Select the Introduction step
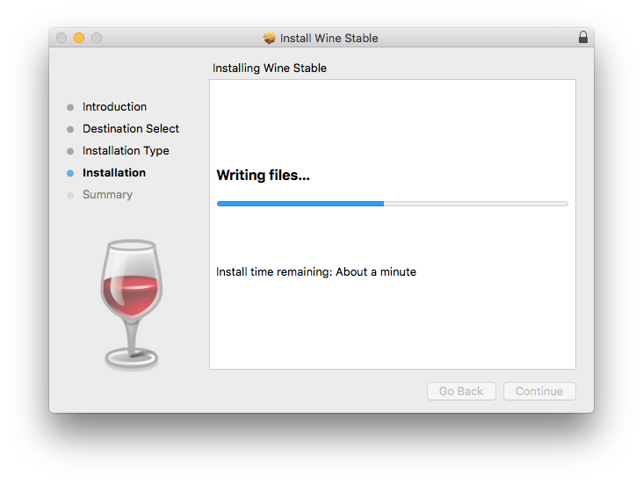Image resolution: width=643 pixels, height=483 pixels. pyautogui.click(x=114, y=106)
